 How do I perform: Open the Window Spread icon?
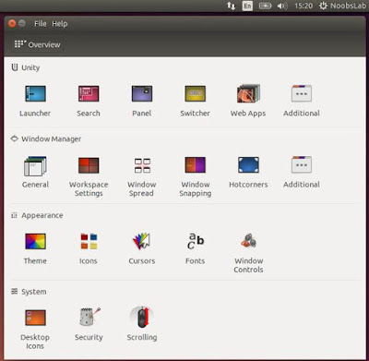pyautogui.click(x=142, y=165)
